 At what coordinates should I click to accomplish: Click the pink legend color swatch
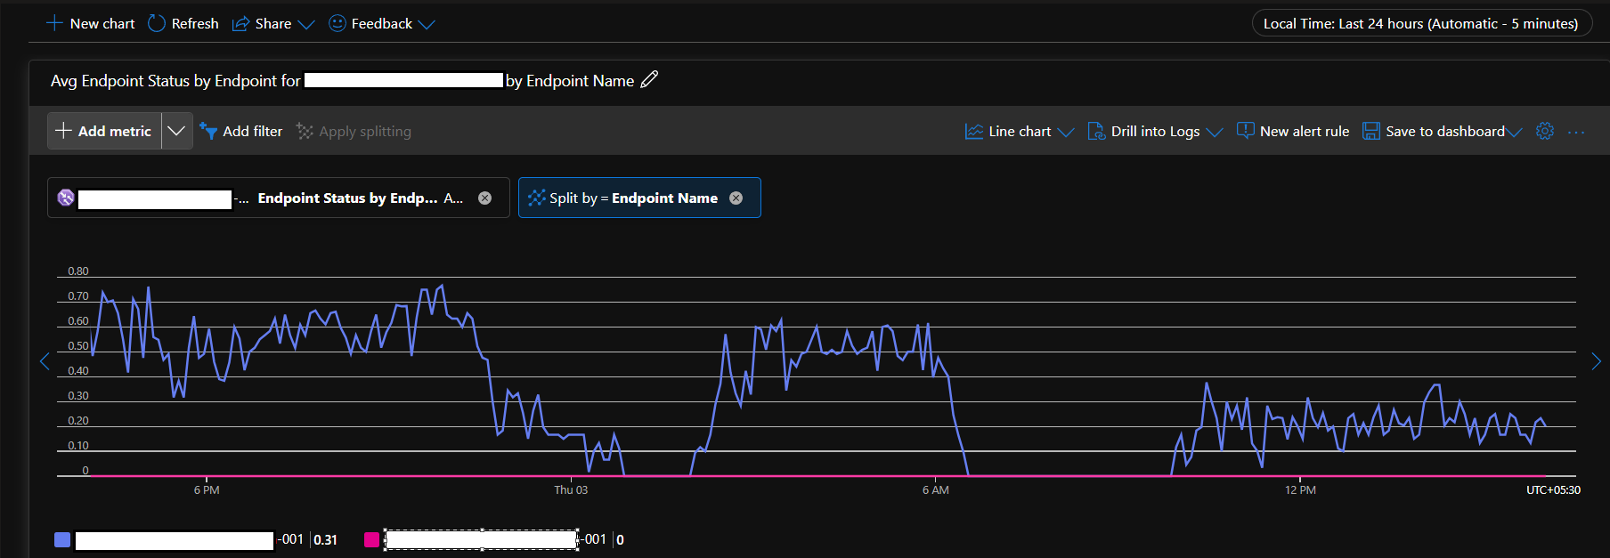tap(372, 539)
